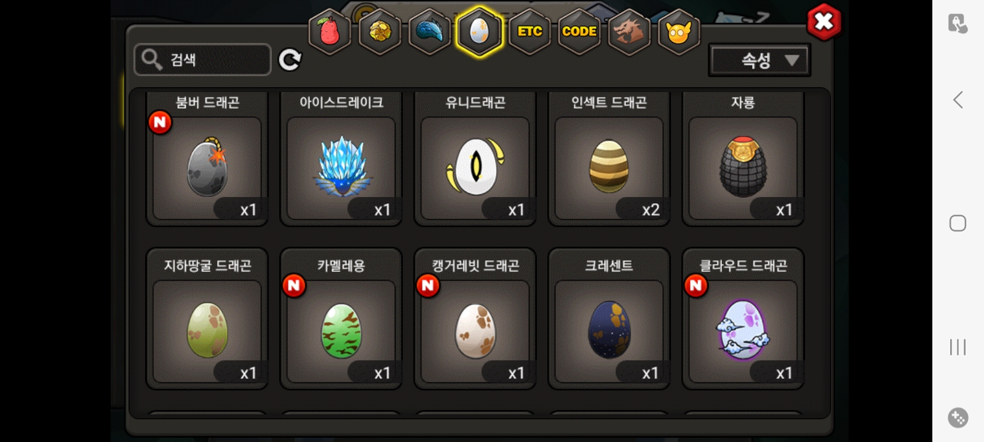The image size is (984, 442).
Task: Expand the 속성 attribute dropdown
Action: tap(760, 60)
